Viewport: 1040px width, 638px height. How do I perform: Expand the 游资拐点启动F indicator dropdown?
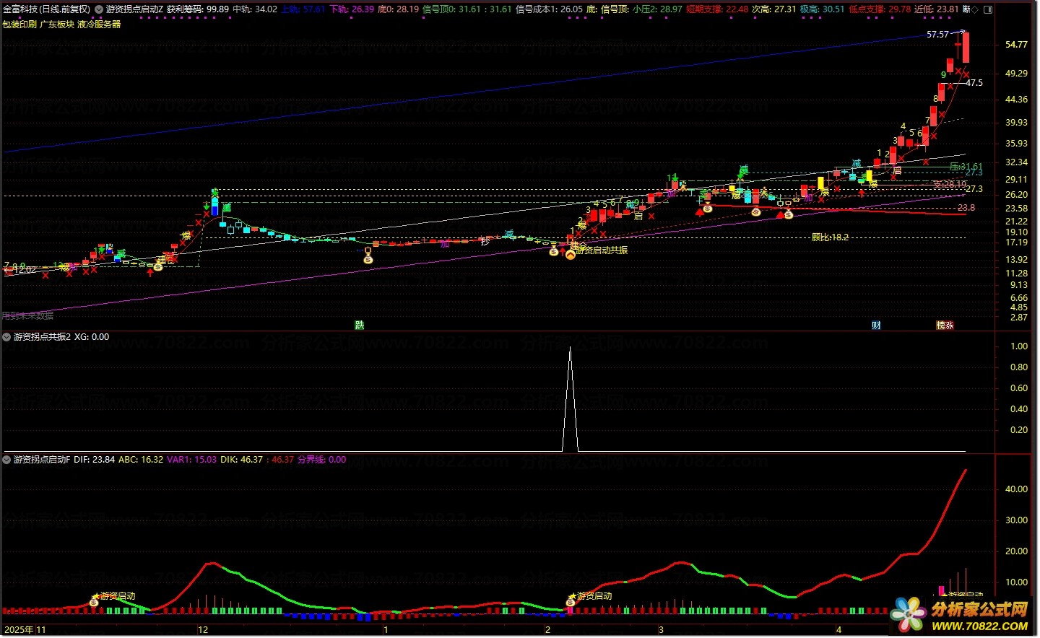(6, 460)
